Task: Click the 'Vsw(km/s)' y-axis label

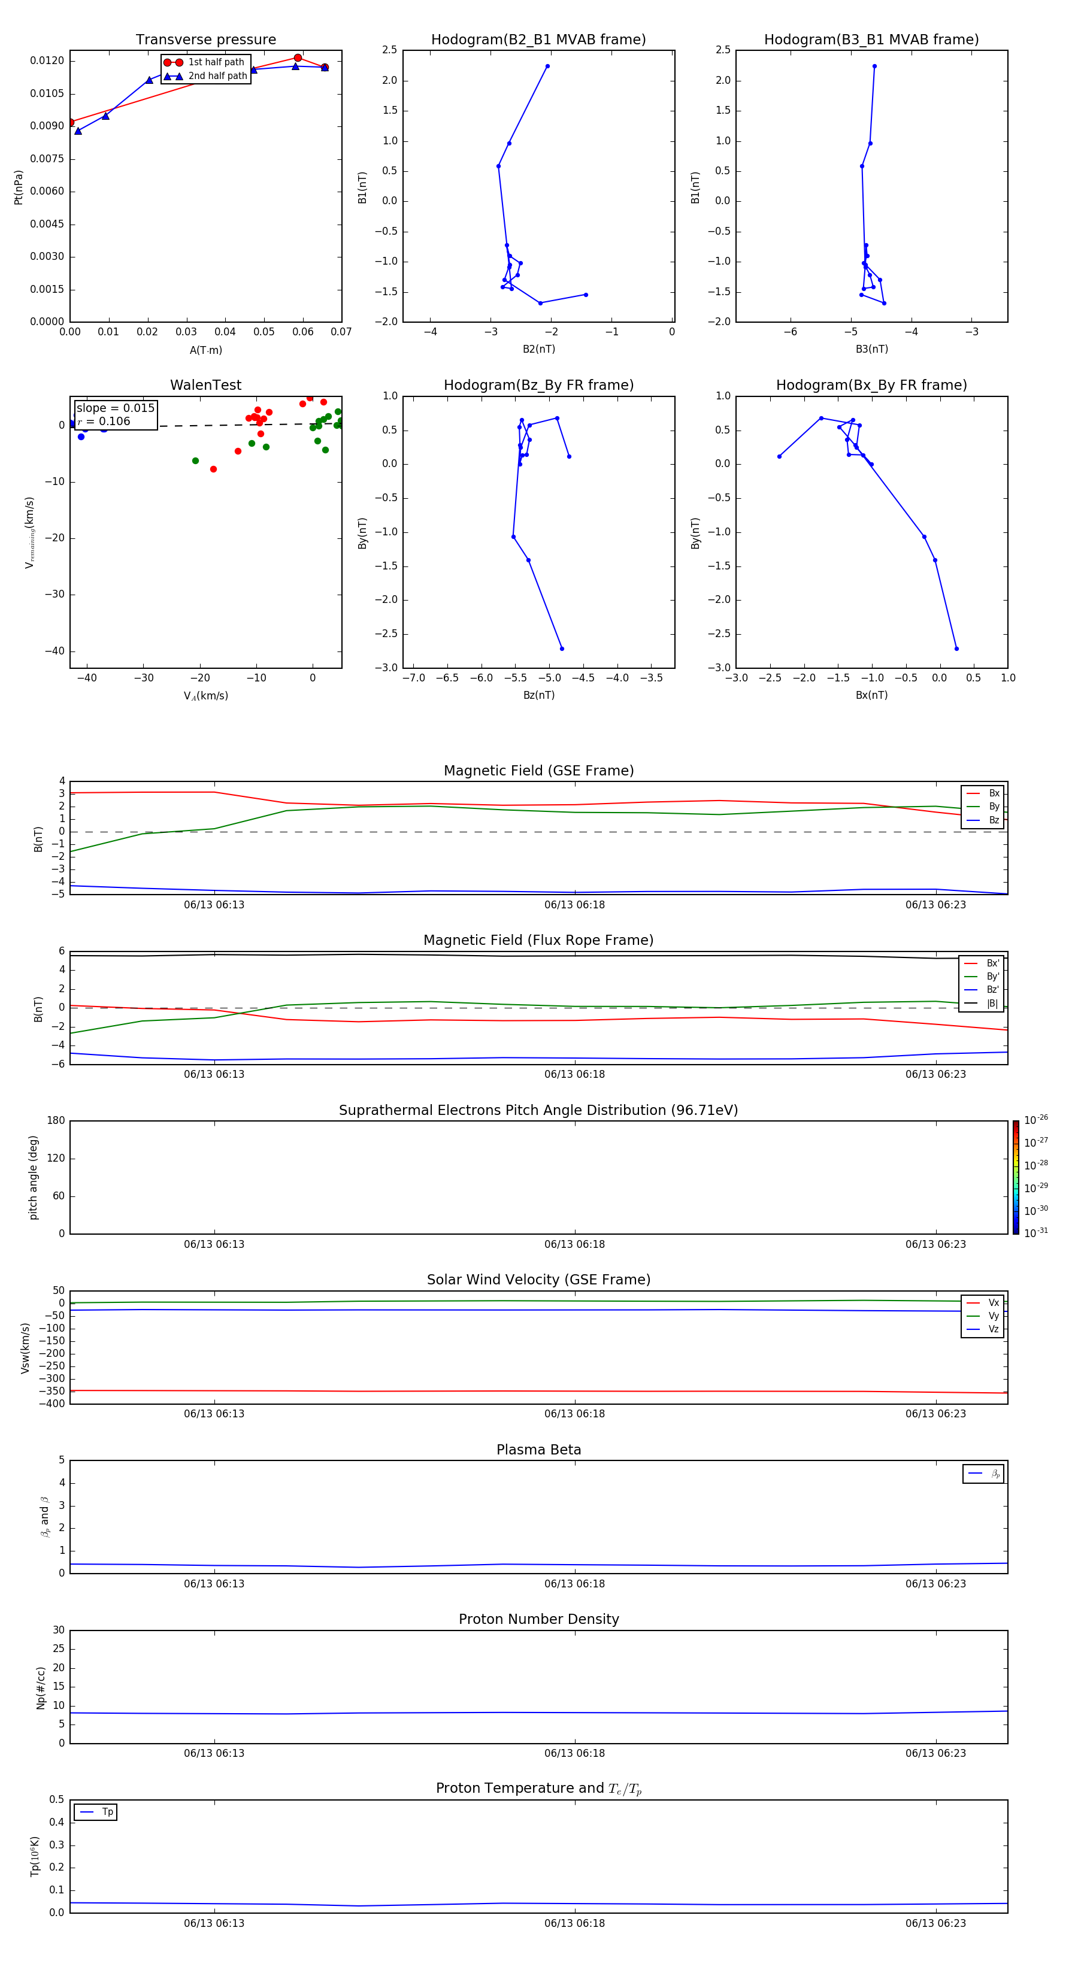Action: click(x=25, y=1348)
